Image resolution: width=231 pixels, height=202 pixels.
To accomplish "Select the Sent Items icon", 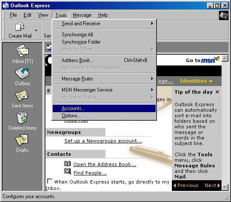I will [22, 95].
